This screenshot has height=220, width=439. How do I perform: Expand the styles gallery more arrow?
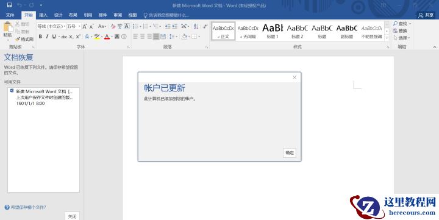tap(387, 38)
